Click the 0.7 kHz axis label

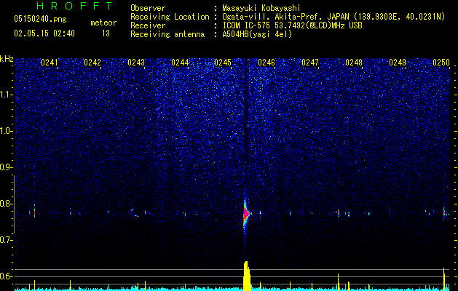[7, 240]
